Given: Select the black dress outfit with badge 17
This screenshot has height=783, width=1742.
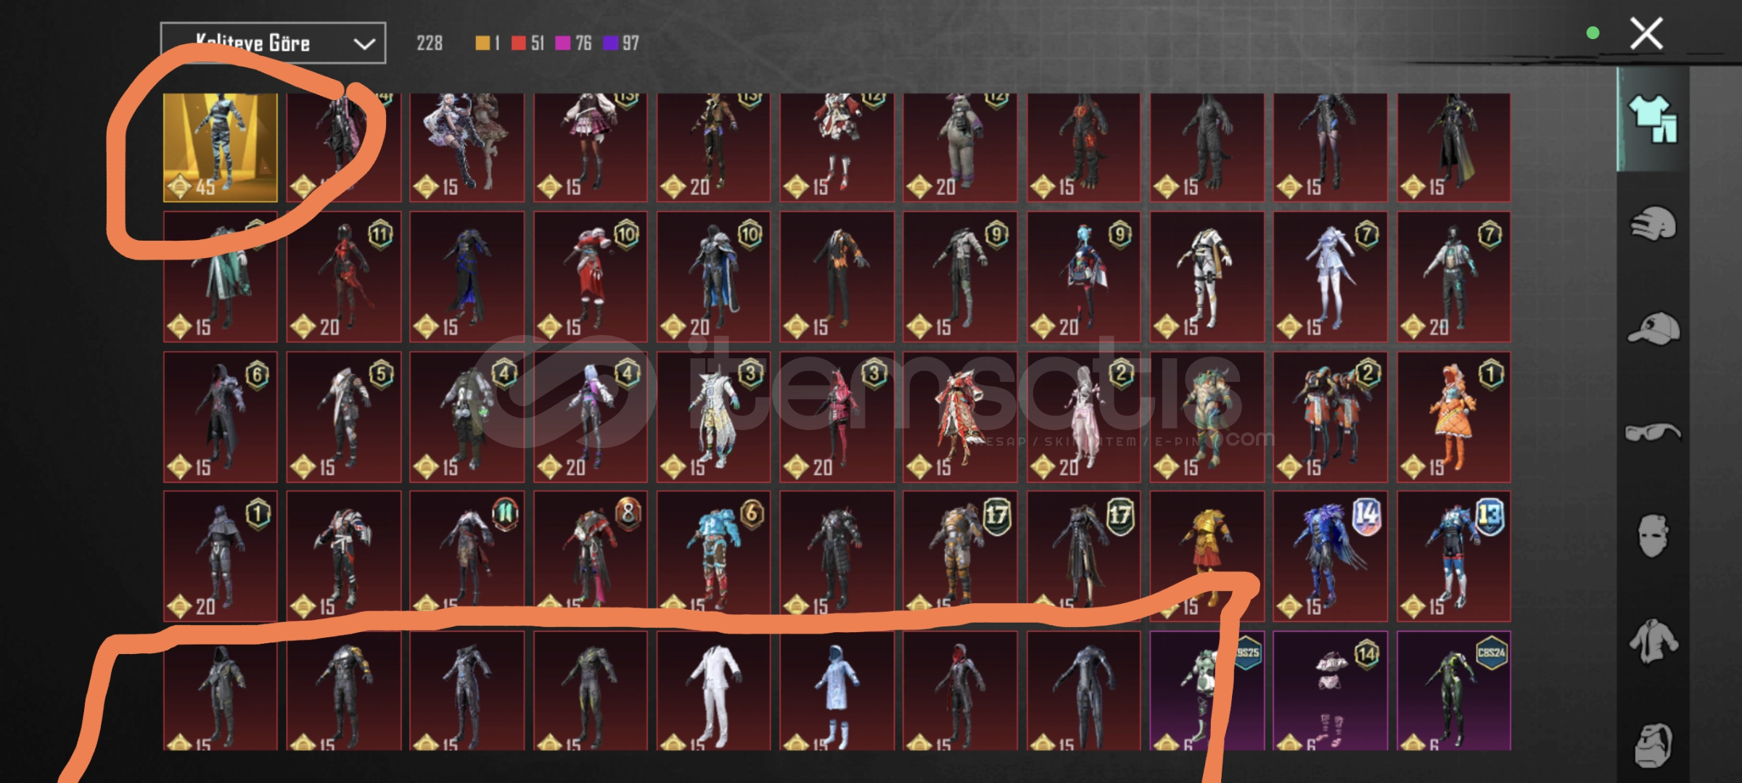Looking at the screenshot, I should [x=1083, y=556].
